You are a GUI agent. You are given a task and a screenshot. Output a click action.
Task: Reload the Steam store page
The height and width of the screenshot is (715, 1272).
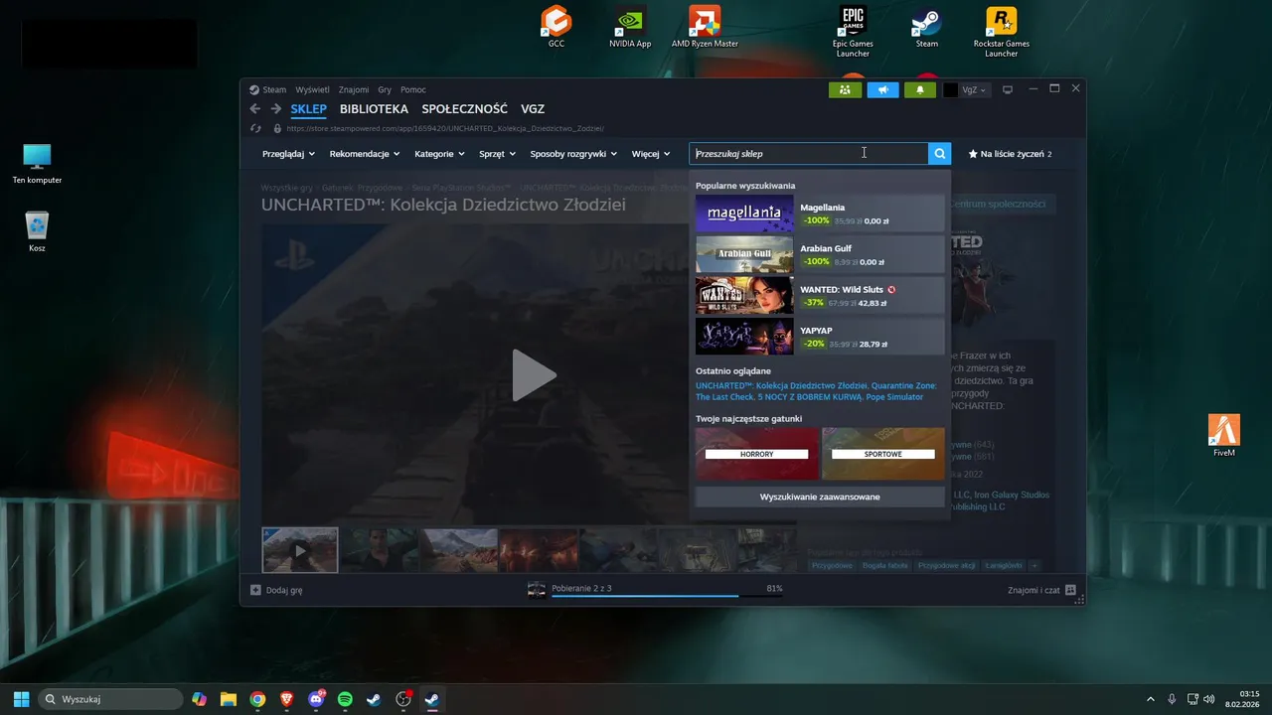pyautogui.click(x=255, y=128)
